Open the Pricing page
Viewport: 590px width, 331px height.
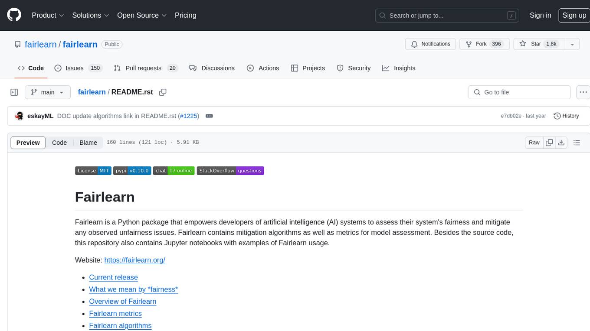click(185, 15)
